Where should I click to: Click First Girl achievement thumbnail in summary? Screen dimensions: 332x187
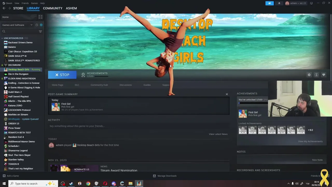[56, 107]
